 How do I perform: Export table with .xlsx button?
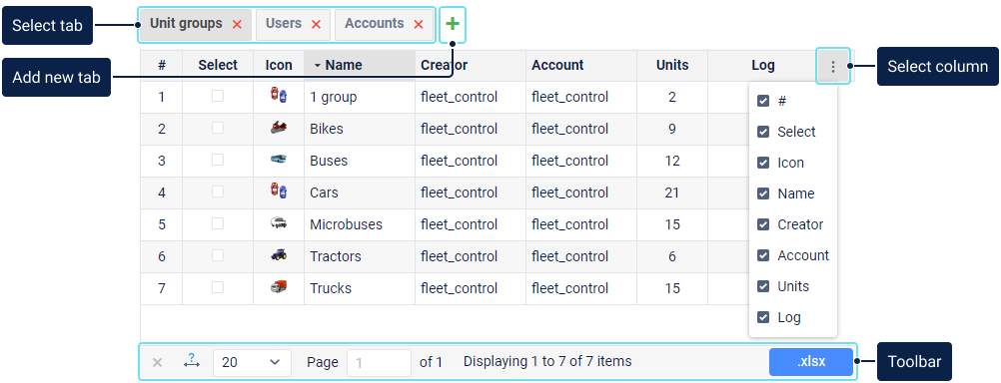(811, 362)
